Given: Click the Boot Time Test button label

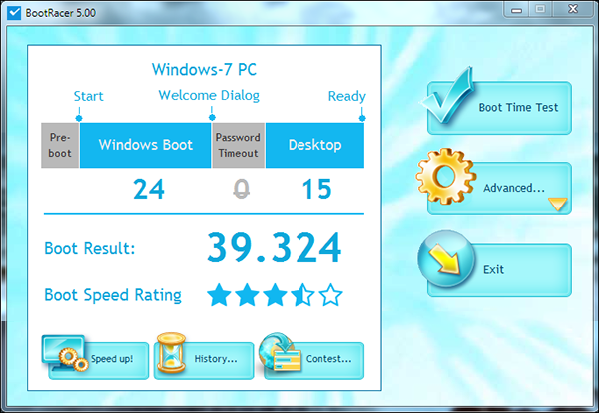Looking at the screenshot, I should click(x=518, y=108).
